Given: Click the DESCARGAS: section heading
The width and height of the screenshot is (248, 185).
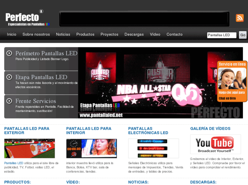Looking at the screenshot, I should pyautogui.click(x=203, y=182).
